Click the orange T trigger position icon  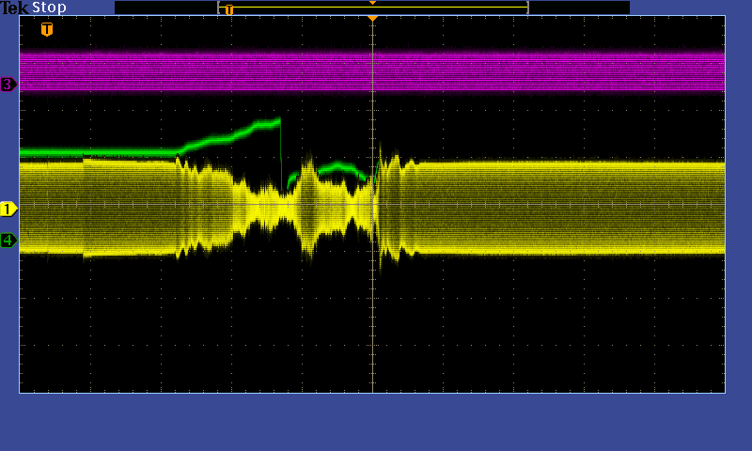pyautogui.click(x=47, y=30)
